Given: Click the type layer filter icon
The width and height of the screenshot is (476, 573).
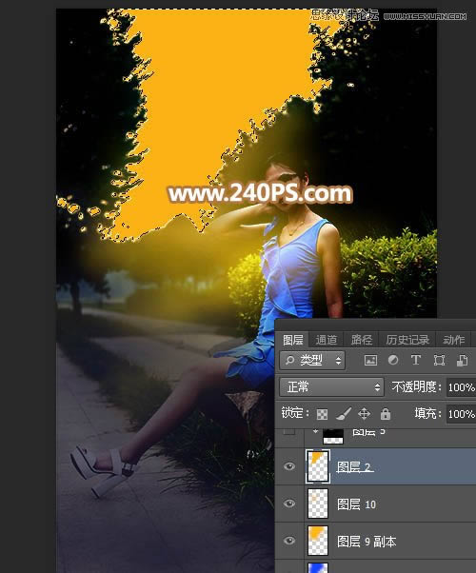Looking at the screenshot, I should [x=416, y=360].
